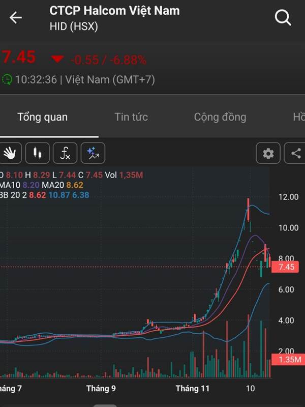Go back using the arrow icon
Viewport: 305px width, 407px height.
point(16,18)
